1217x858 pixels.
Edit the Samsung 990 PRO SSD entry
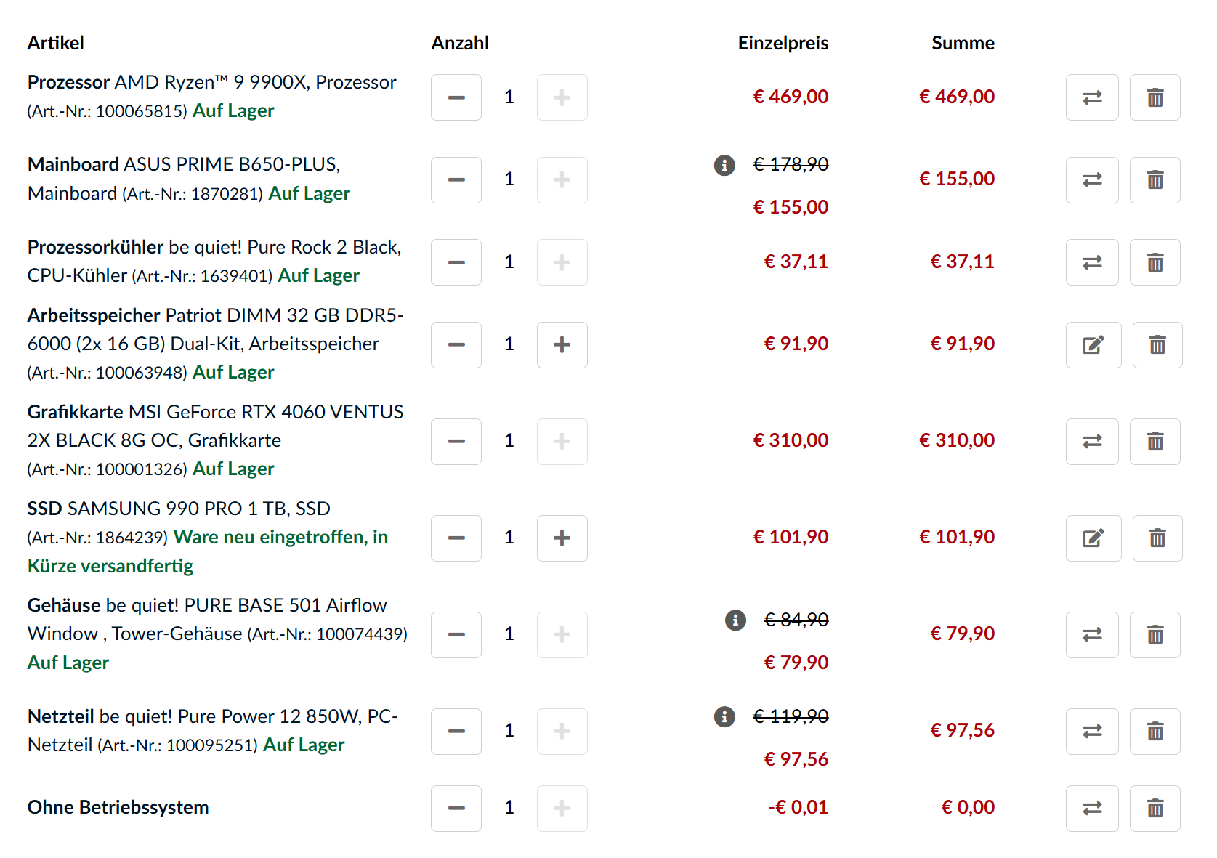pyautogui.click(x=1093, y=538)
